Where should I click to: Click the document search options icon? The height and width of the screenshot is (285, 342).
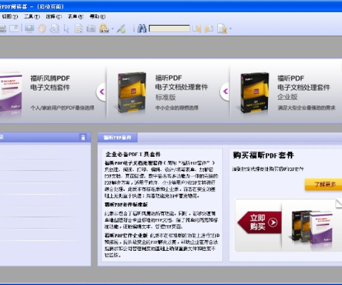click(222, 28)
